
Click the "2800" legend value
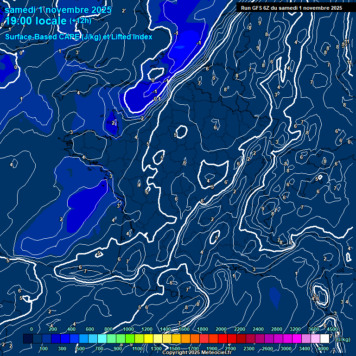[x=277, y=329]
